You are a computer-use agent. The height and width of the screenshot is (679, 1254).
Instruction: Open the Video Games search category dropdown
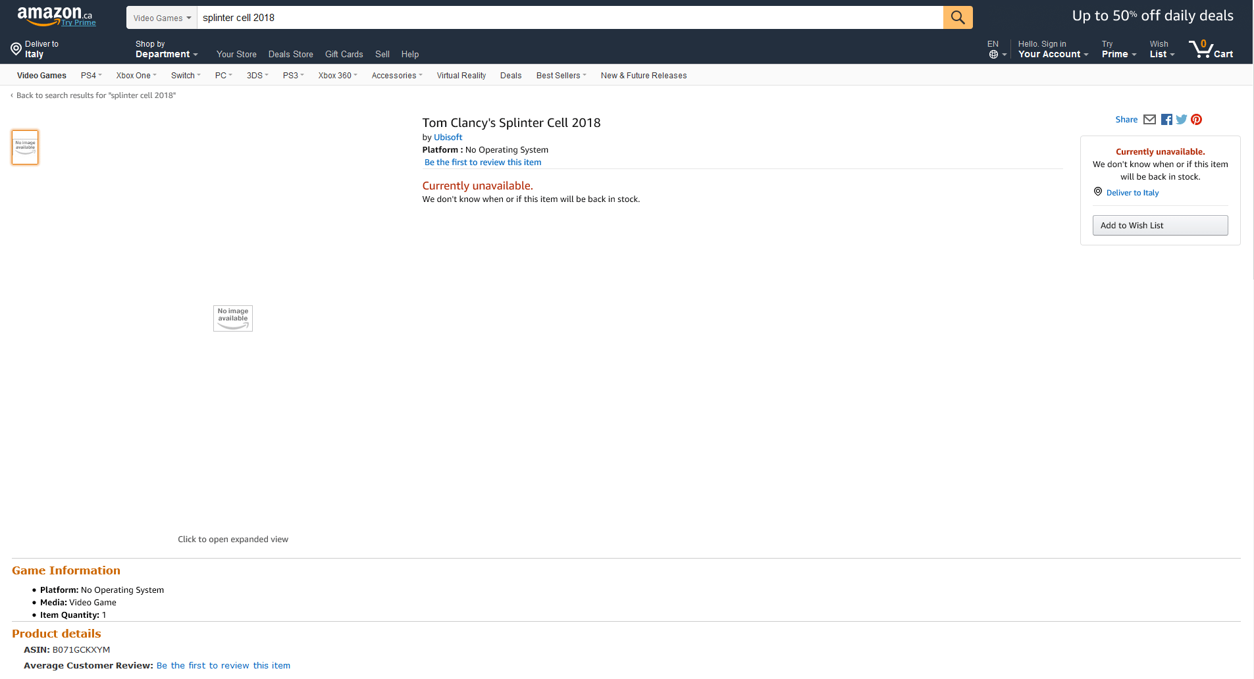click(x=162, y=18)
